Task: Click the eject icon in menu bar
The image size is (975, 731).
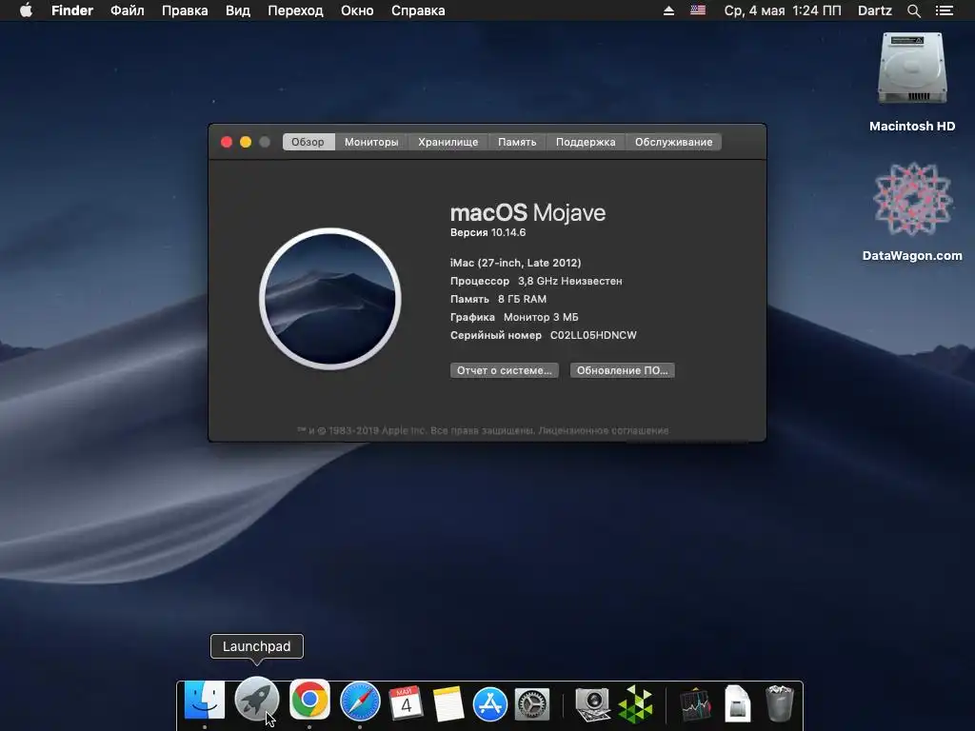Action: pyautogui.click(x=668, y=10)
